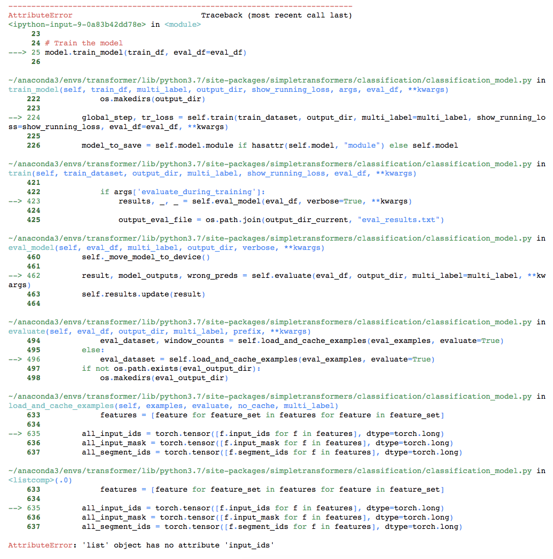
Task: Select line 460 'self._move_model_to_device()'
Action: (x=146, y=257)
